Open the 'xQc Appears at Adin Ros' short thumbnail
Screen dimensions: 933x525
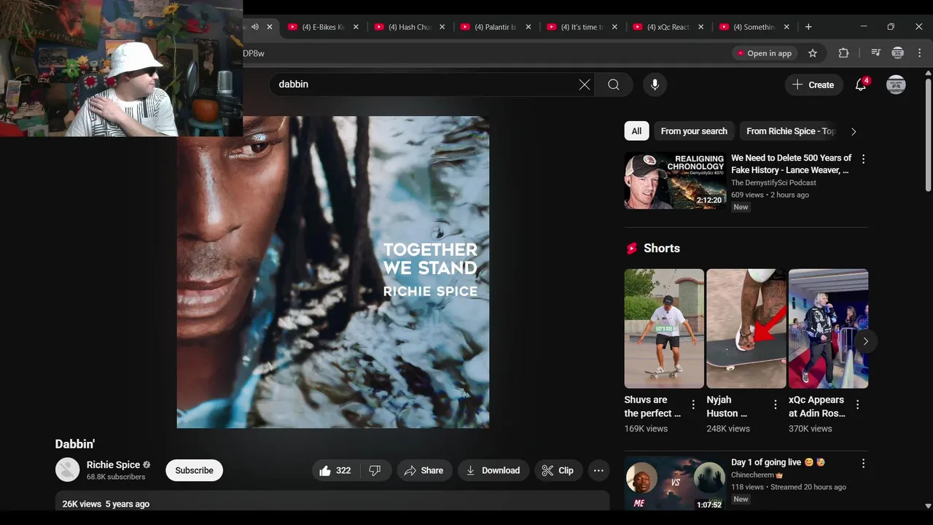(828, 329)
